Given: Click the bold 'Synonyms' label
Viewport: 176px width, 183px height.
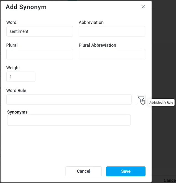Looking at the screenshot, I should click(x=17, y=112).
